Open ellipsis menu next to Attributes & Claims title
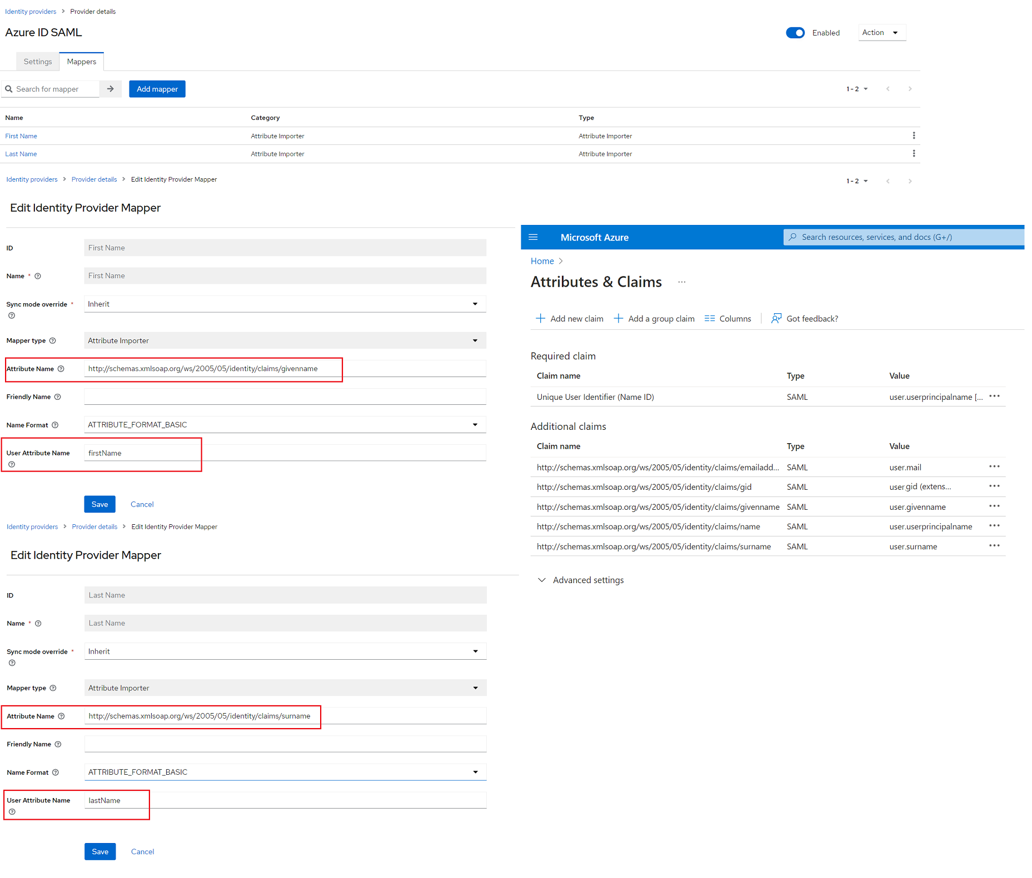Viewport: 1032px width, 878px height. (682, 282)
